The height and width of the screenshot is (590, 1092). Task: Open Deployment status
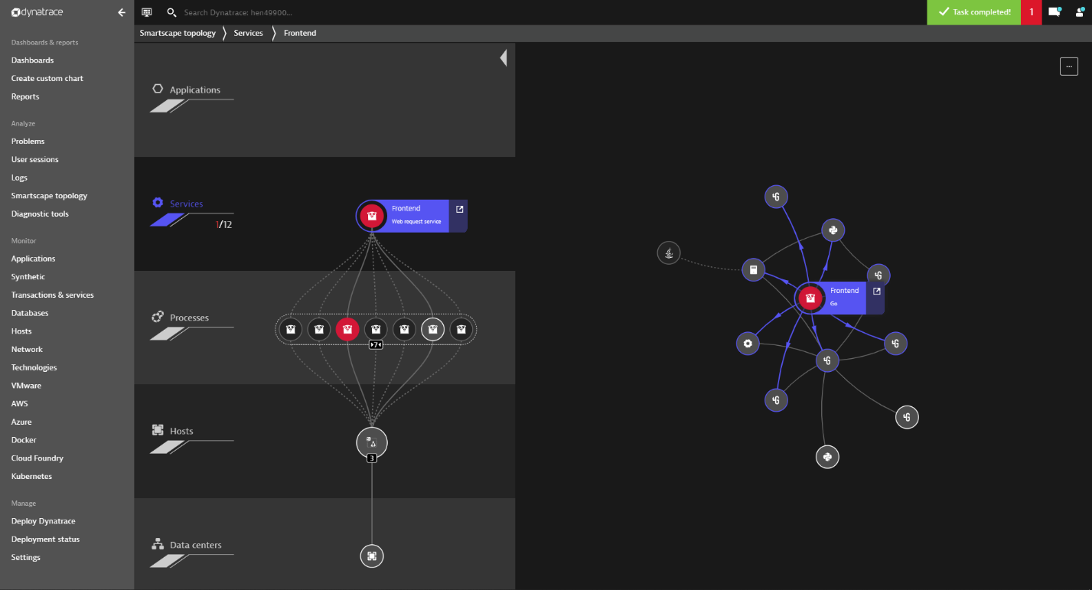[46, 539]
